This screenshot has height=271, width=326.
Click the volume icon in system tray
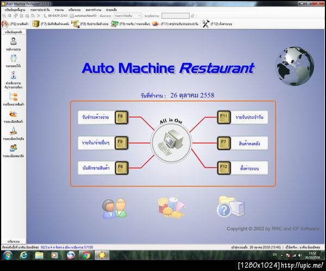pos(299,255)
